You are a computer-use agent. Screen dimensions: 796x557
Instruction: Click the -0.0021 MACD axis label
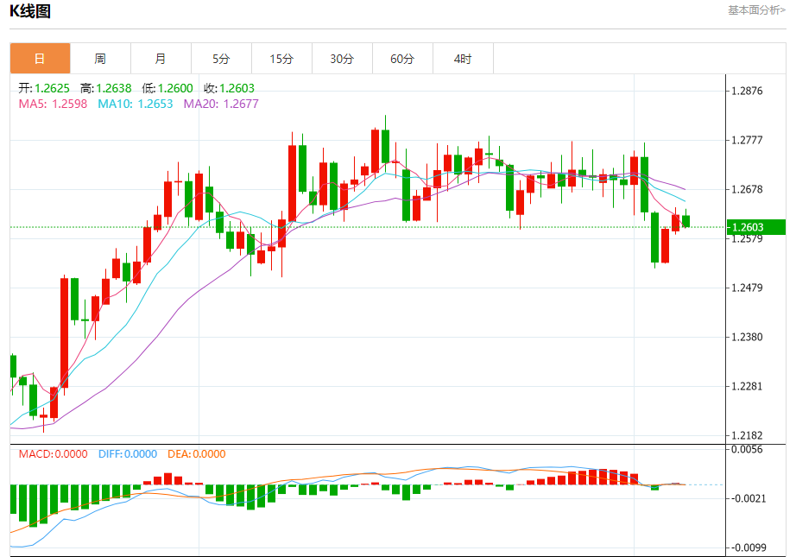pos(749,498)
